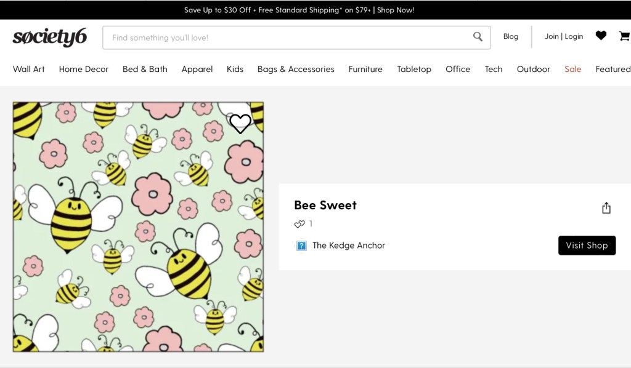Click the Society6 logo

tap(49, 38)
